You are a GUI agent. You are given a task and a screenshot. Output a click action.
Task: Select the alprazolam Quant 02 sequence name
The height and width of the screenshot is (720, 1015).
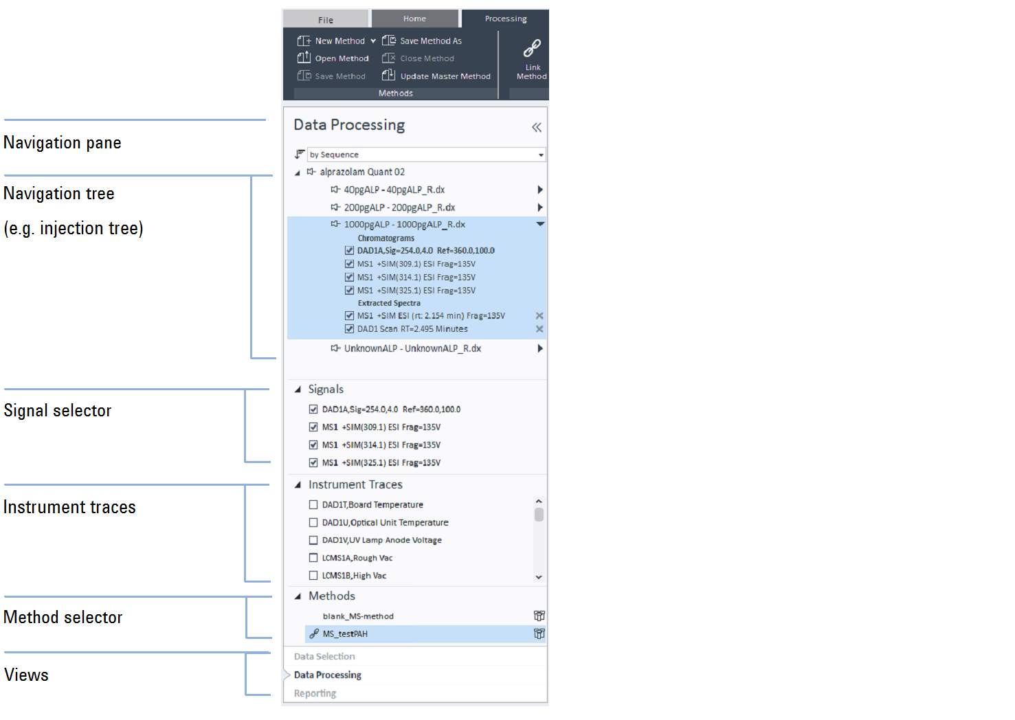[362, 172]
